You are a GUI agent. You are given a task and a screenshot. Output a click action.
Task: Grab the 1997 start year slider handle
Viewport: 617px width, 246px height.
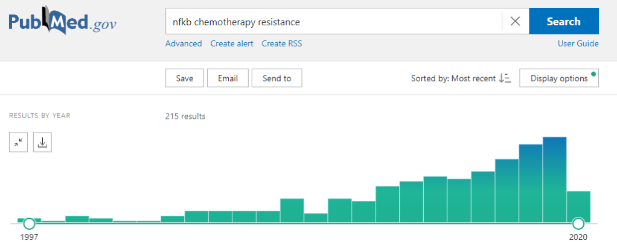tap(29, 224)
